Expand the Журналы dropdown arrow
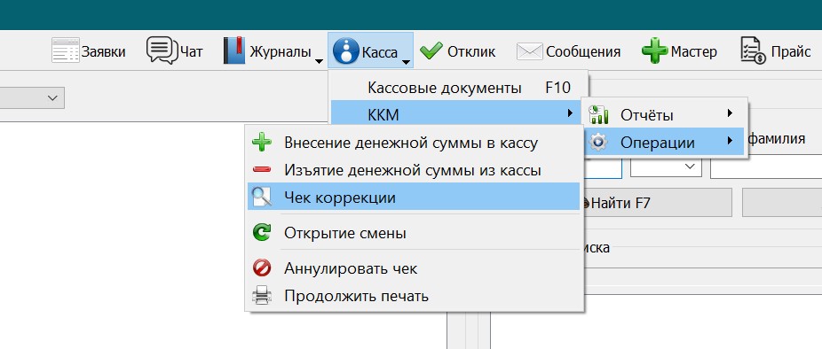 (319, 62)
